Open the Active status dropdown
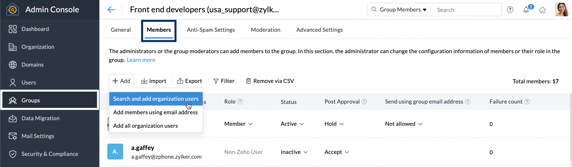This screenshot has width=572, height=167. point(292,124)
